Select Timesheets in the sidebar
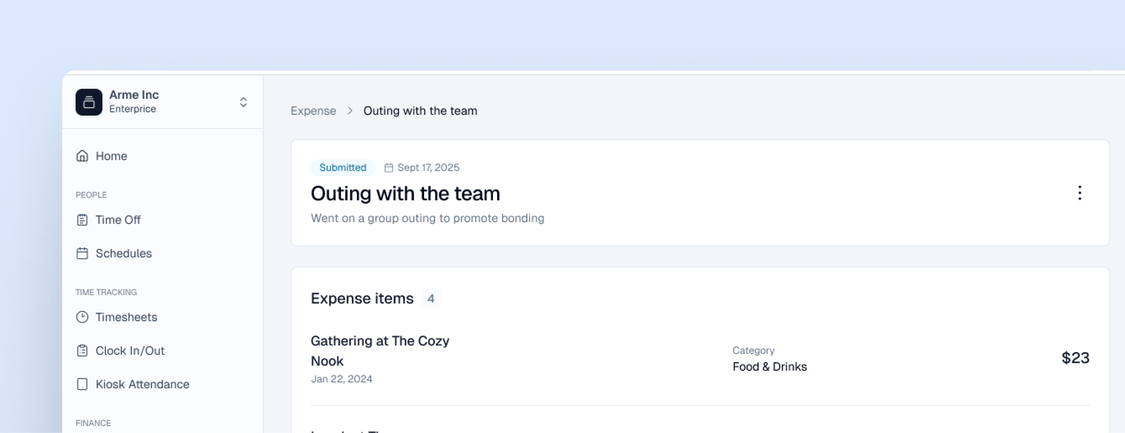This screenshot has height=433, width=1125. point(126,317)
